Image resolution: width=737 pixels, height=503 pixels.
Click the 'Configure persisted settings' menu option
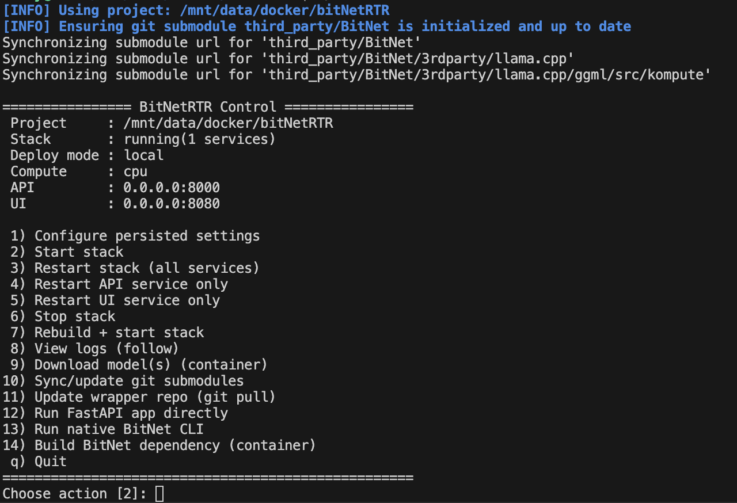pos(147,236)
